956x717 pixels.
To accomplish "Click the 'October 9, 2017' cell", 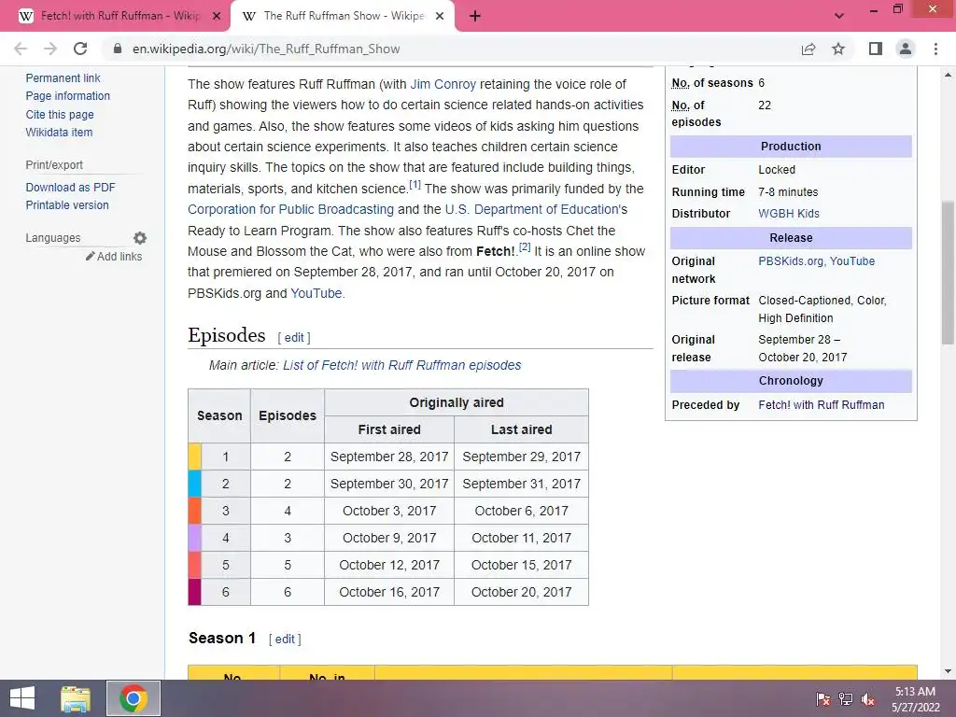I will click(389, 538).
